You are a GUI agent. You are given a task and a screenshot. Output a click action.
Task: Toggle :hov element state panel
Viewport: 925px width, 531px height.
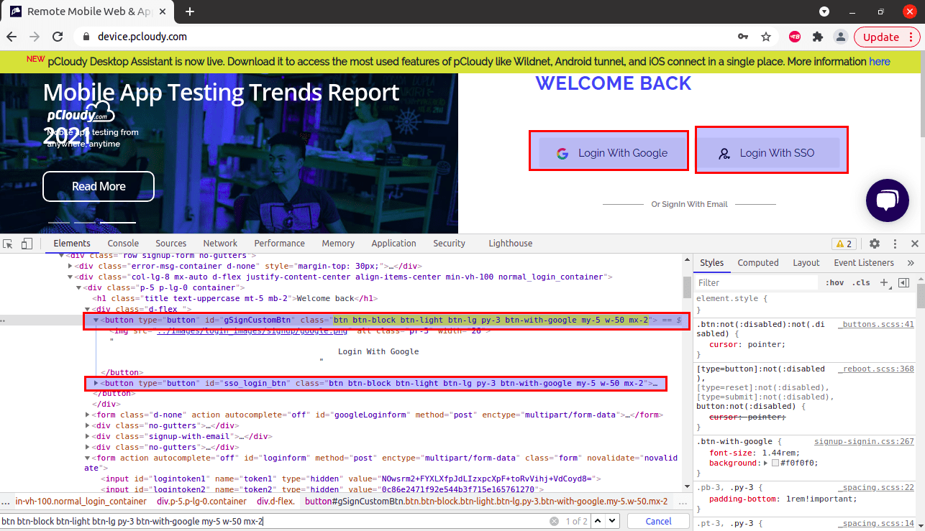pos(834,282)
